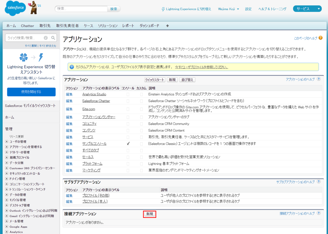This screenshot has width=328, height=234.
Task: Click the 検索 search button
Action: pos(114,9)
